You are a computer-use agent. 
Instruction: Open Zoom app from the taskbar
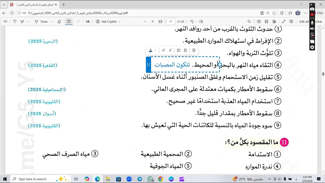click(x=129, y=179)
